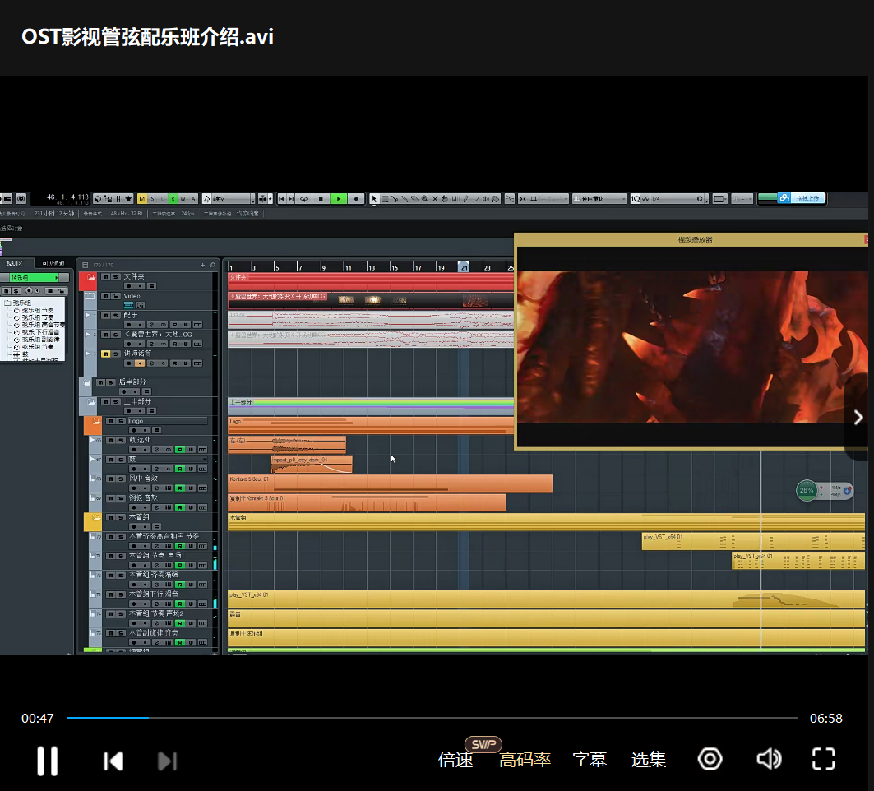Toggle the global Read automation R button
This screenshot has height=791, width=874.
pyautogui.click(x=173, y=198)
